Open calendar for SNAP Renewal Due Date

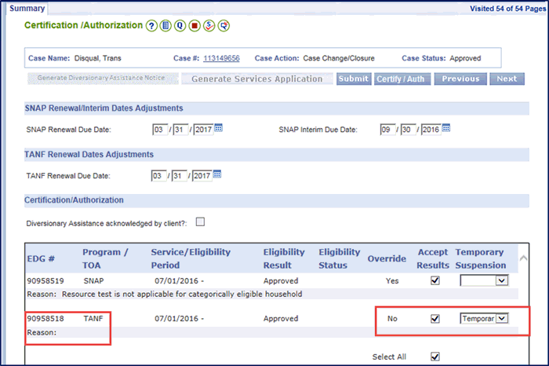click(219, 128)
